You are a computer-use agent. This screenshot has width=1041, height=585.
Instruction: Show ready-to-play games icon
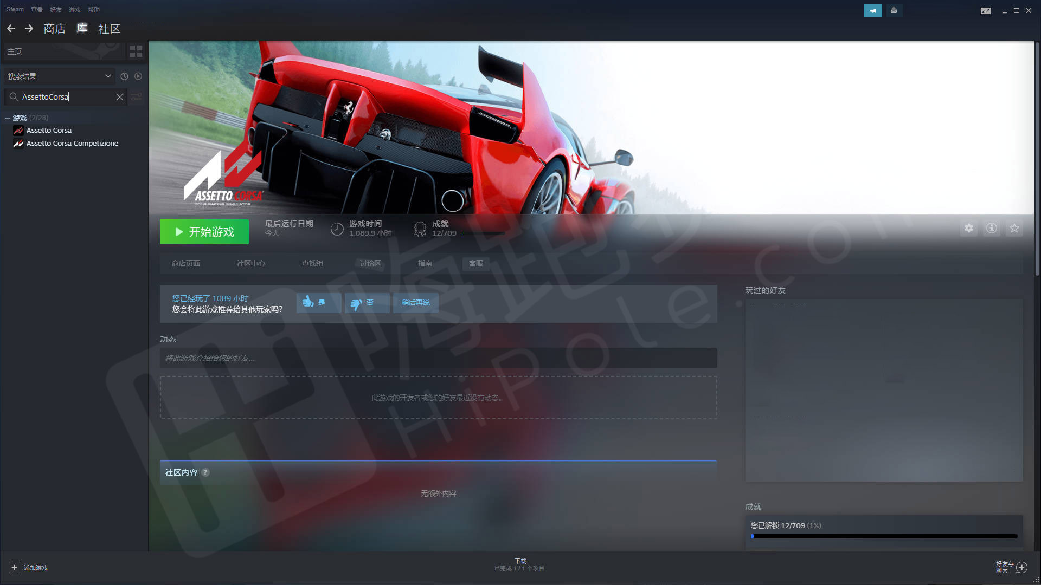tap(138, 76)
